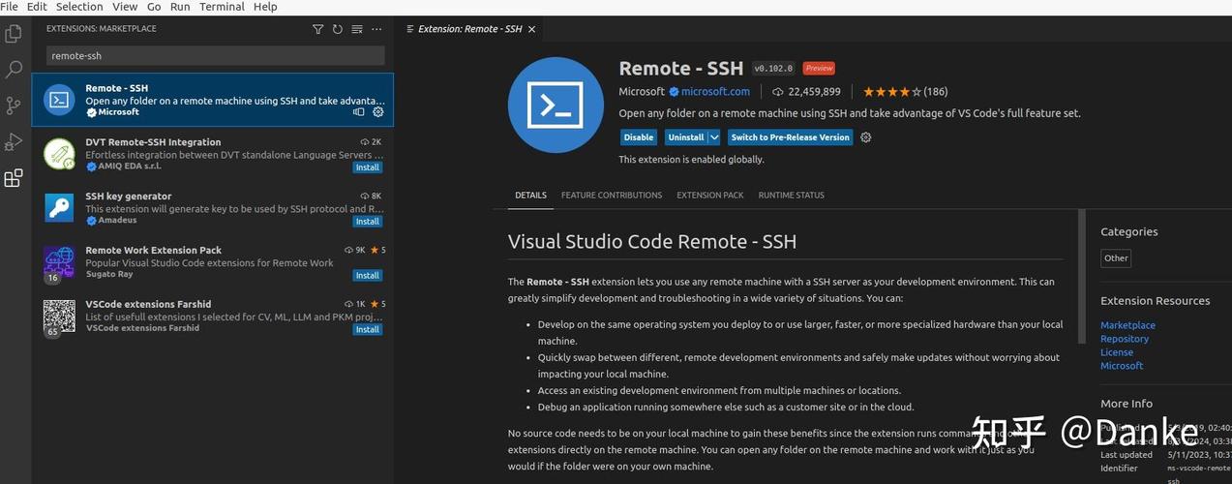Screen dimensions: 1232x484
Task: Open the View menu
Action: (125, 7)
